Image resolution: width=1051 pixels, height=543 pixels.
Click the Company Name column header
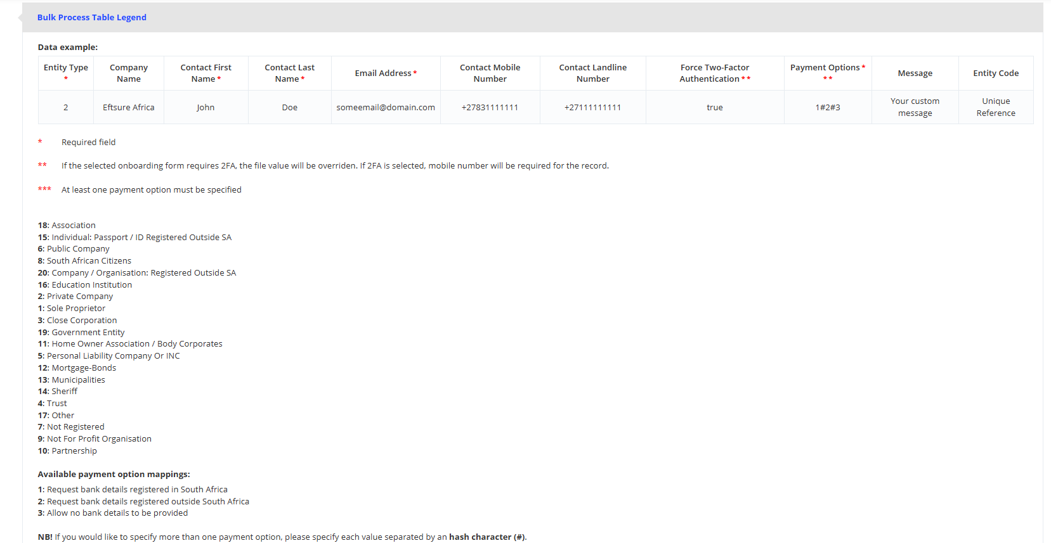[x=129, y=73]
